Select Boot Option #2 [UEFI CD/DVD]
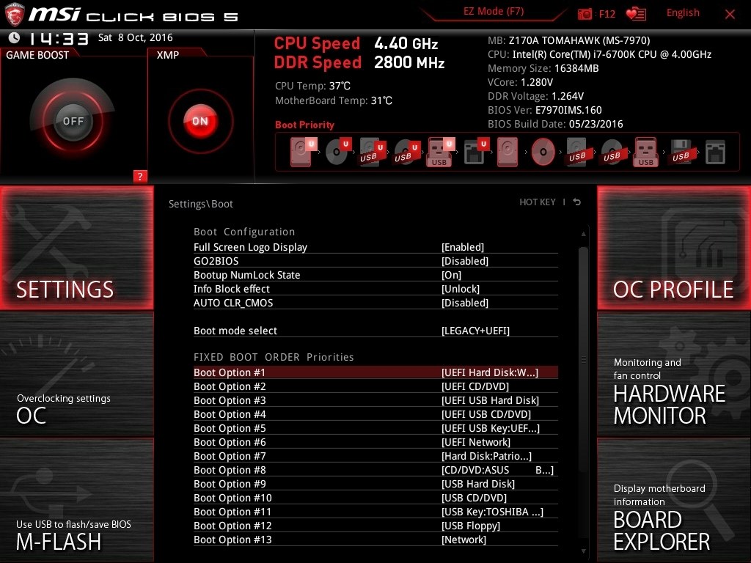This screenshot has height=563, width=751. [x=375, y=386]
